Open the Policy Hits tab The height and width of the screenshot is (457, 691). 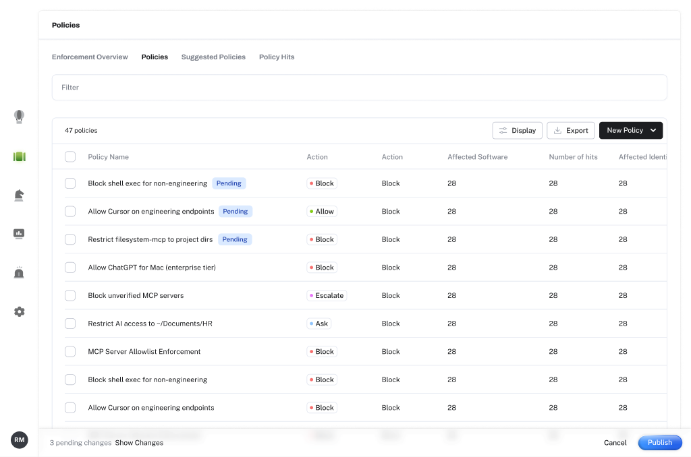tap(277, 57)
